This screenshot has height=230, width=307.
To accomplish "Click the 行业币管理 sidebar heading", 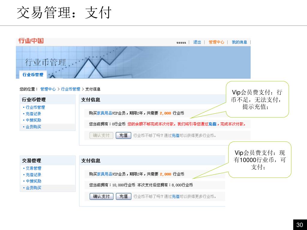I will tap(34, 100).
